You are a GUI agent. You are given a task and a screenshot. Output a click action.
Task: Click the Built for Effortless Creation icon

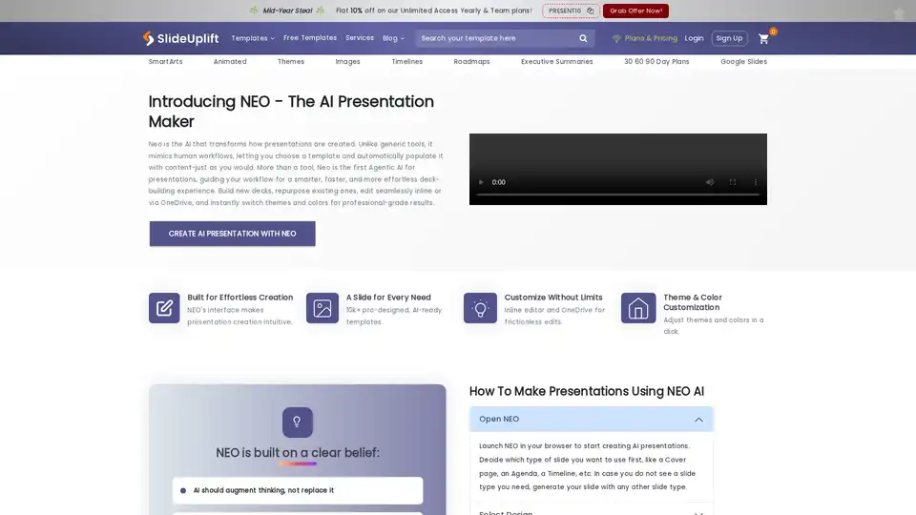coord(164,308)
